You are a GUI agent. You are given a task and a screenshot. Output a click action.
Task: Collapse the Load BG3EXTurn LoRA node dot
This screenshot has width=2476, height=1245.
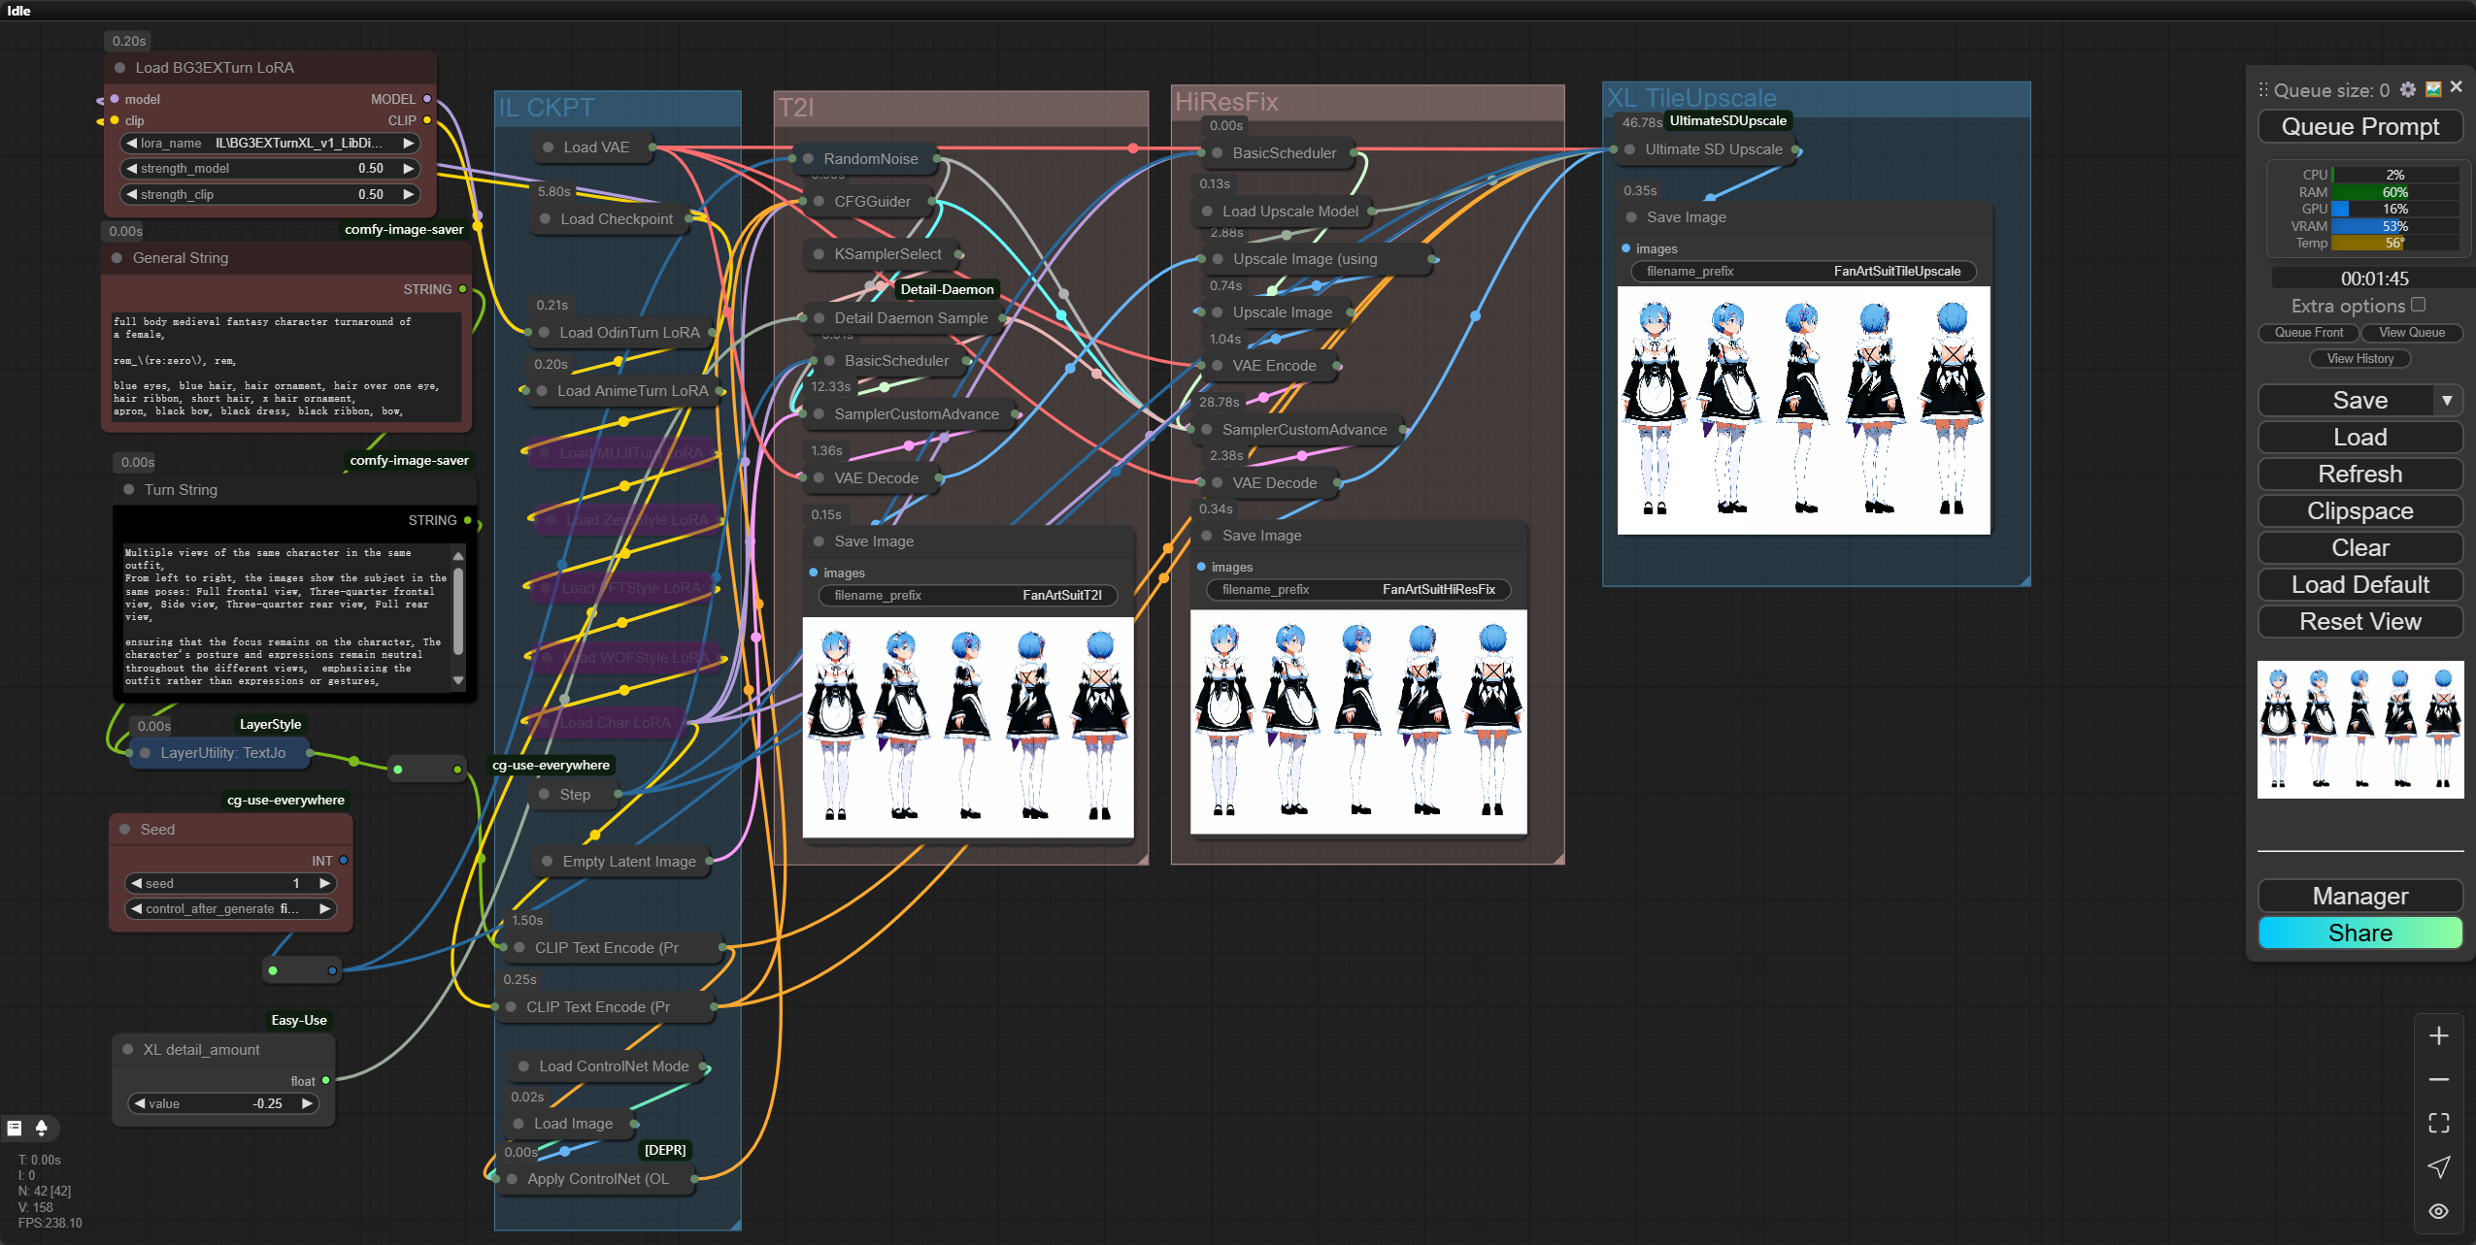(120, 68)
